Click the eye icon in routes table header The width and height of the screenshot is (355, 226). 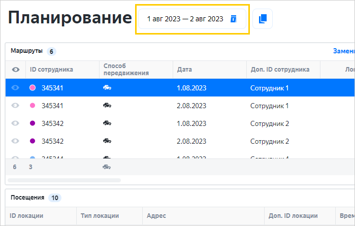[15, 70]
